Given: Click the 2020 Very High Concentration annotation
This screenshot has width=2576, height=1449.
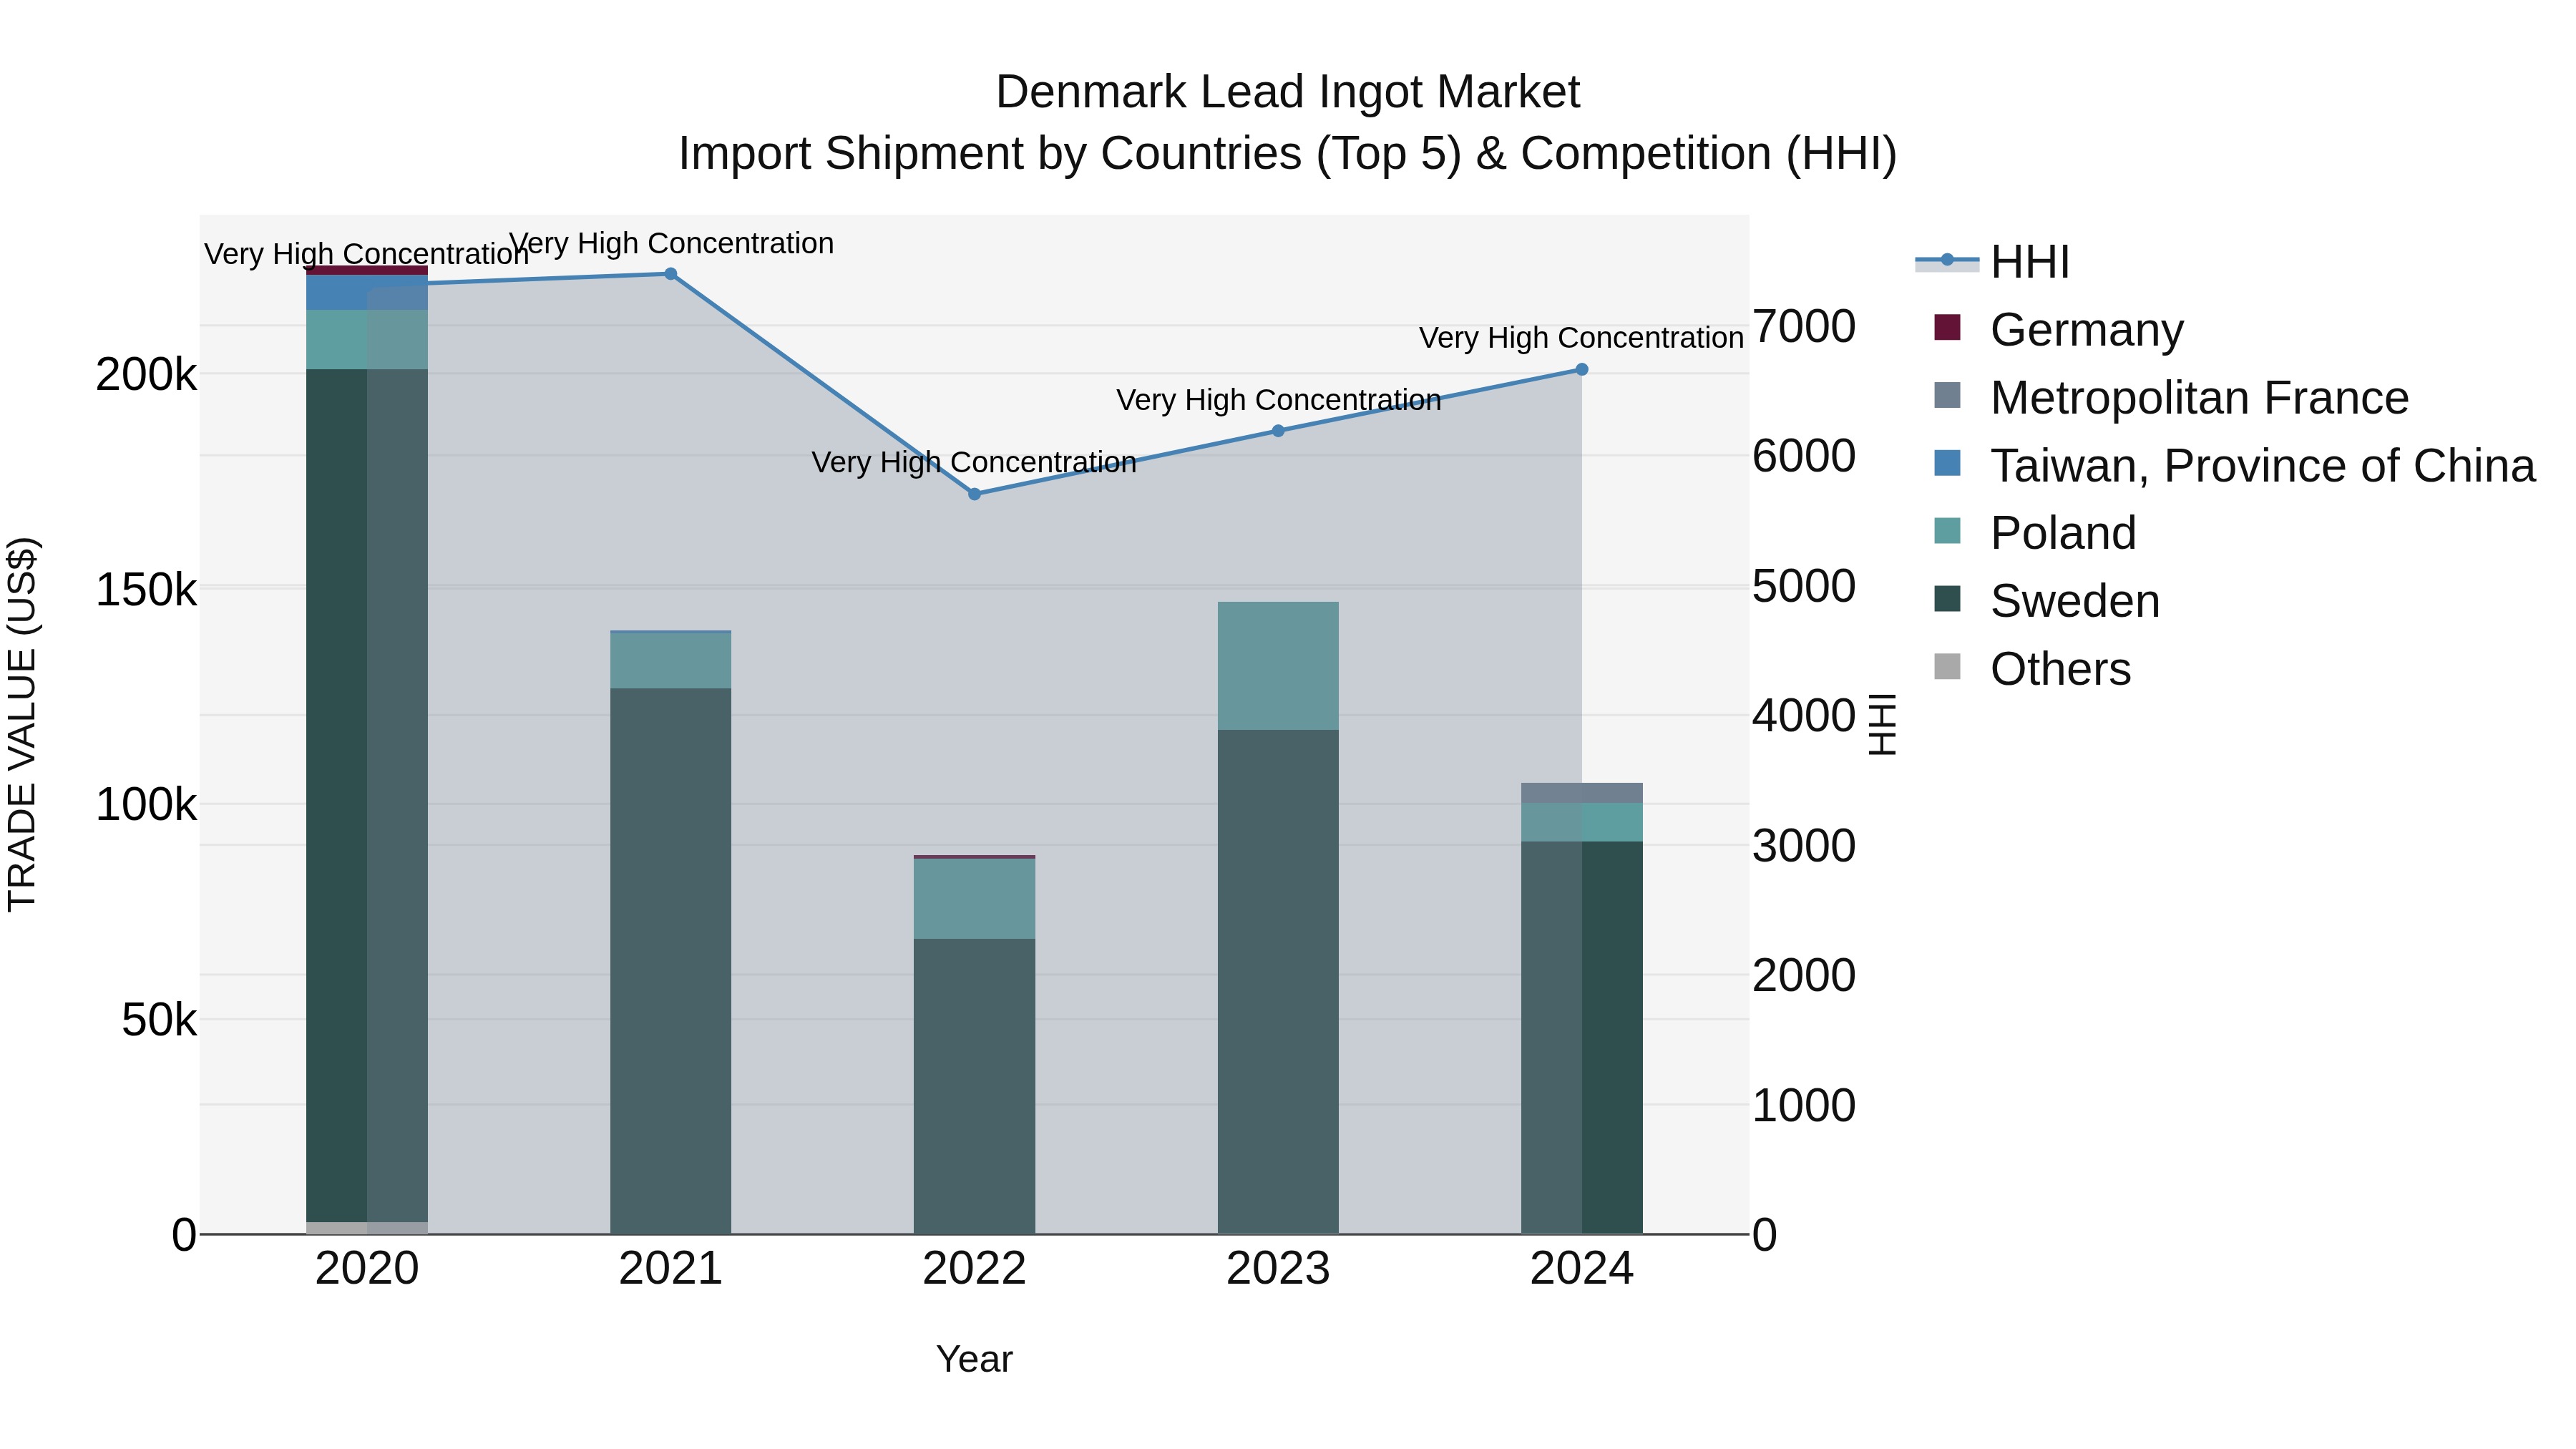Looking at the screenshot, I should (367, 254).
